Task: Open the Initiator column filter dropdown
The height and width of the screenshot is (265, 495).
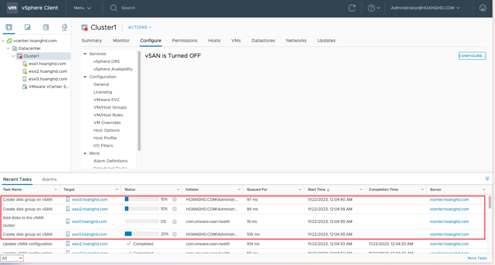Action: (x=239, y=190)
